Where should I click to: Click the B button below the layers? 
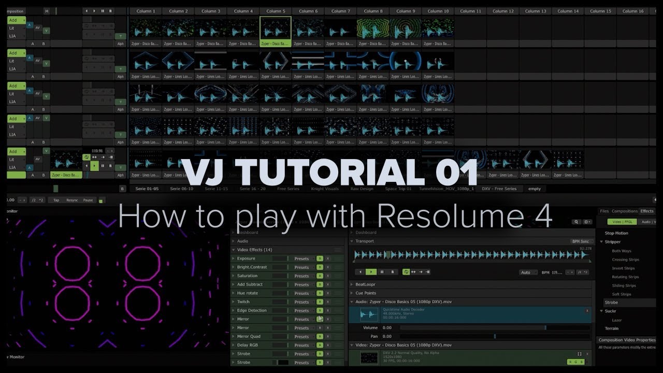coord(122,189)
